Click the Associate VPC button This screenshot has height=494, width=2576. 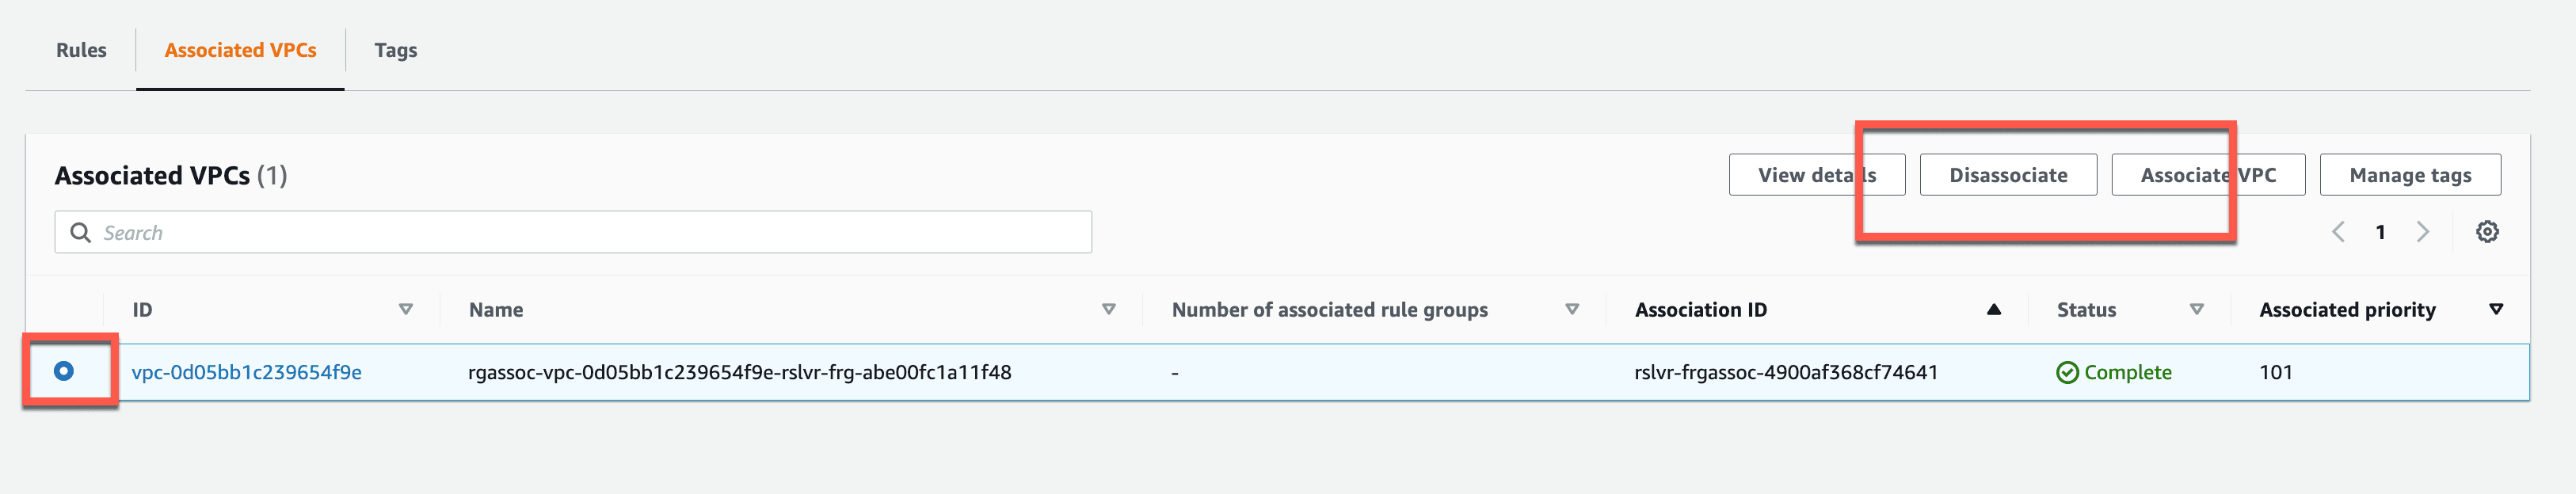pos(2208,175)
